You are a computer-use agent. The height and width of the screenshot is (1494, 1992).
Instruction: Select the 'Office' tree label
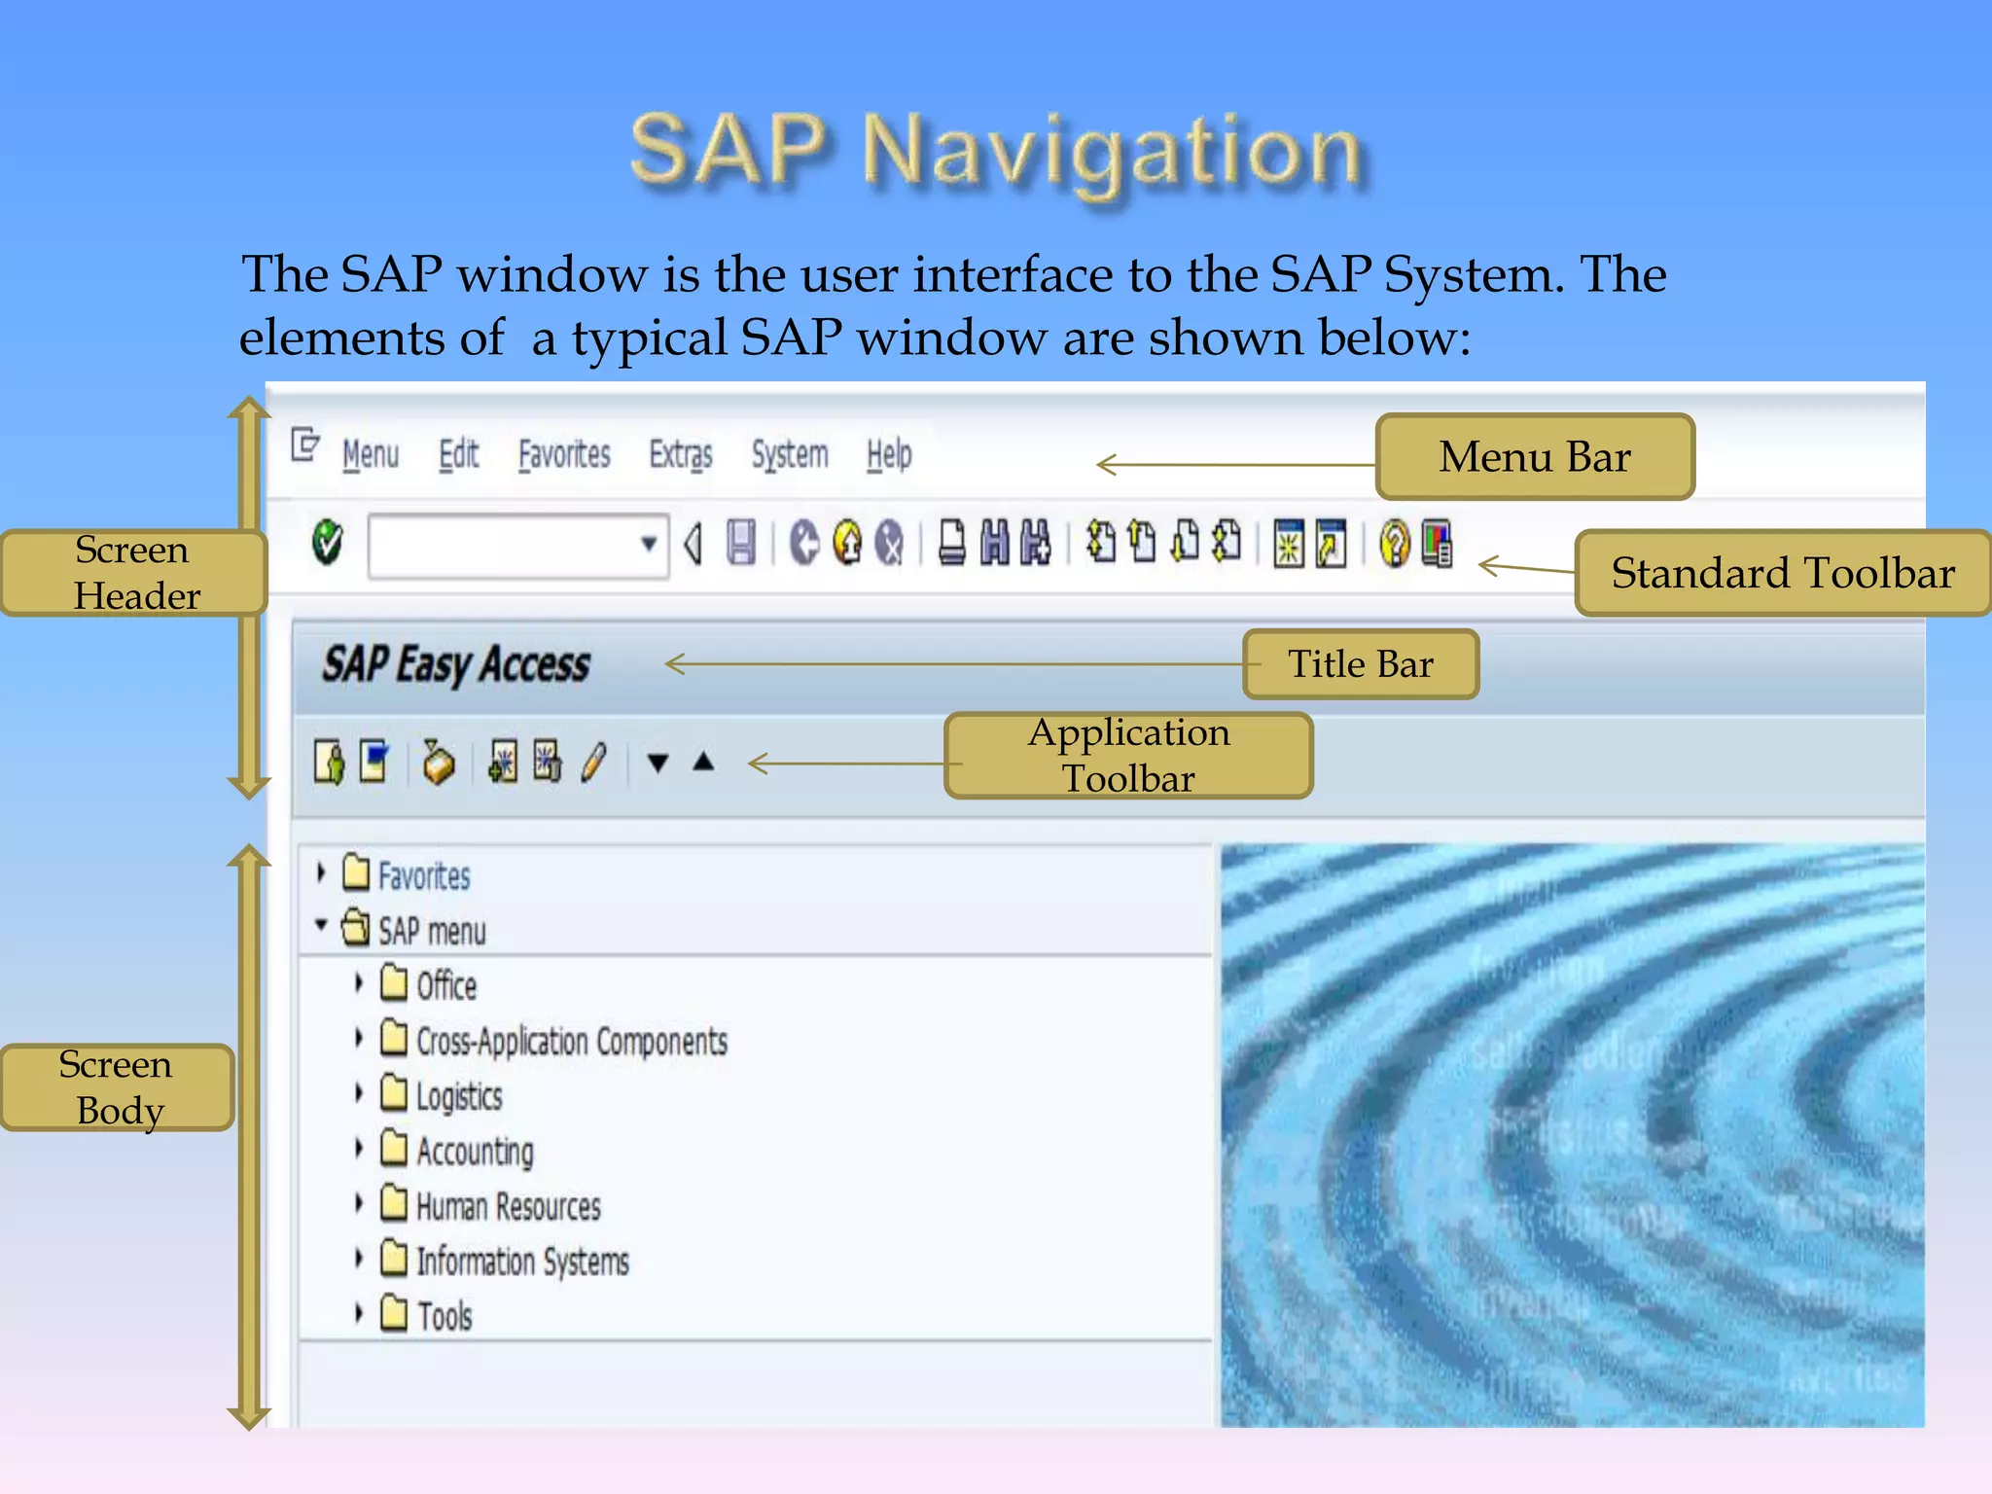pyautogui.click(x=446, y=986)
